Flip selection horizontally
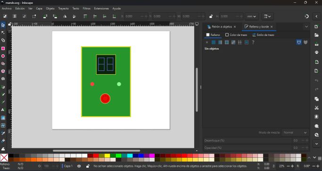 tap(65, 16)
